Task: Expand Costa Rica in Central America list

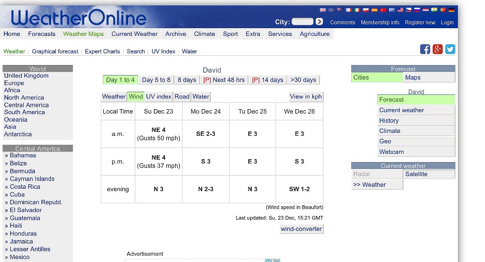Action: click(x=25, y=187)
